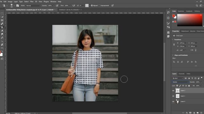
Task: Click the Search icon at top right
Action: (197, 6)
